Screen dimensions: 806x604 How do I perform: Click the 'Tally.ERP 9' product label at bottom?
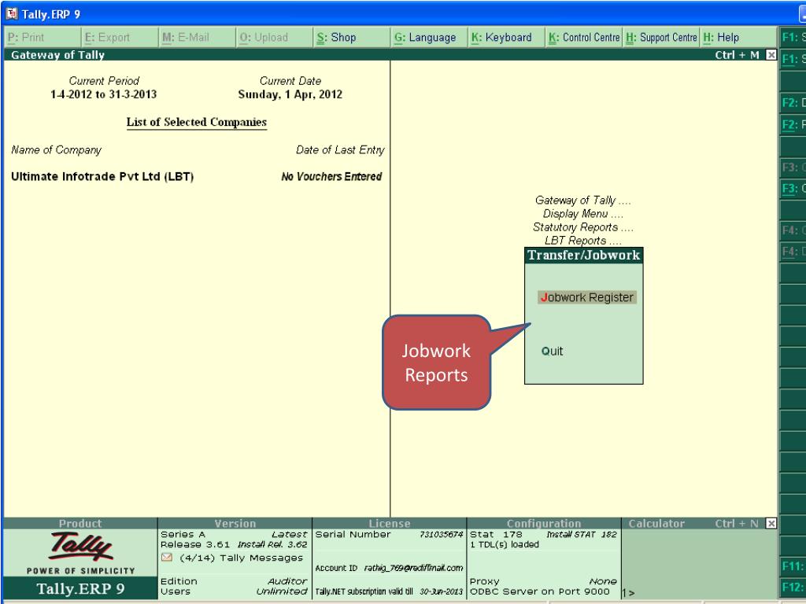[81, 588]
